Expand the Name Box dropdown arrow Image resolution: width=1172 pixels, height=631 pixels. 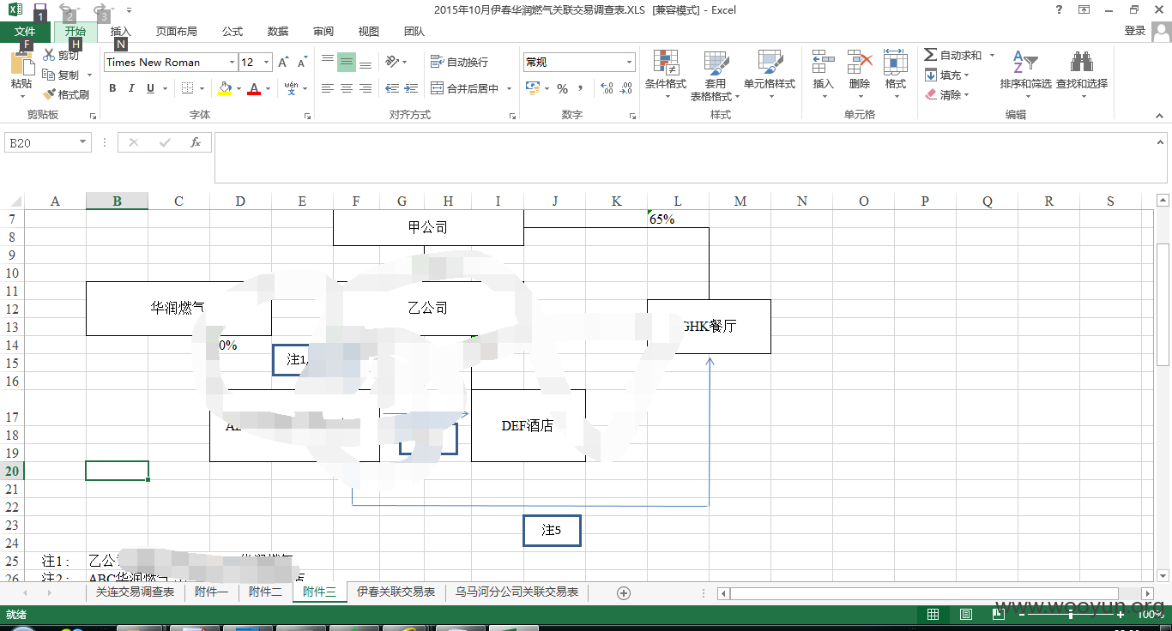pyautogui.click(x=83, y=142)
